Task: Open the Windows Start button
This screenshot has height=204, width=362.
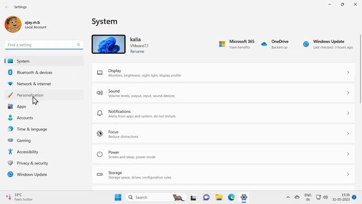Action: 118,197
